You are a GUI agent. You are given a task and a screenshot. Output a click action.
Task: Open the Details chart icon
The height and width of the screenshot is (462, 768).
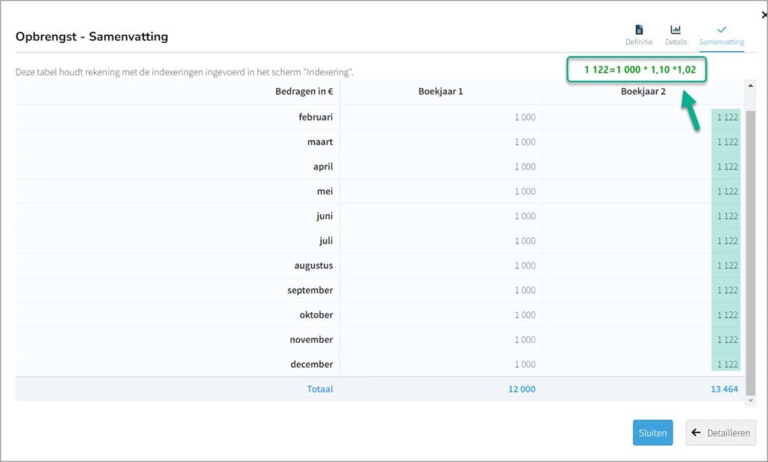point(676,30)
